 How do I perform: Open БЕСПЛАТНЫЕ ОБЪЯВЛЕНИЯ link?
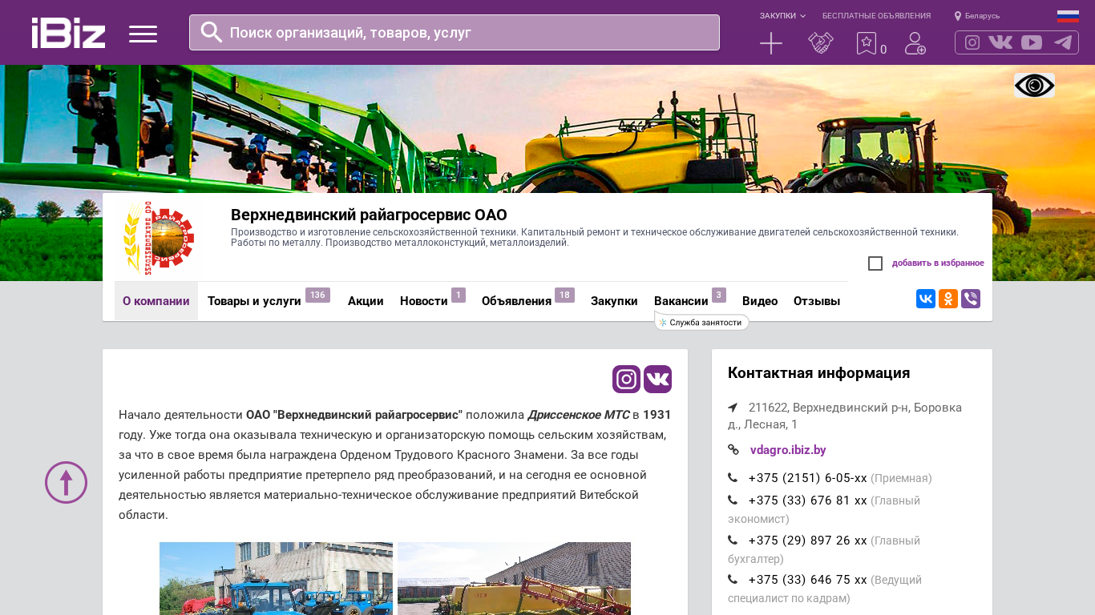click(x=876, y=16)
